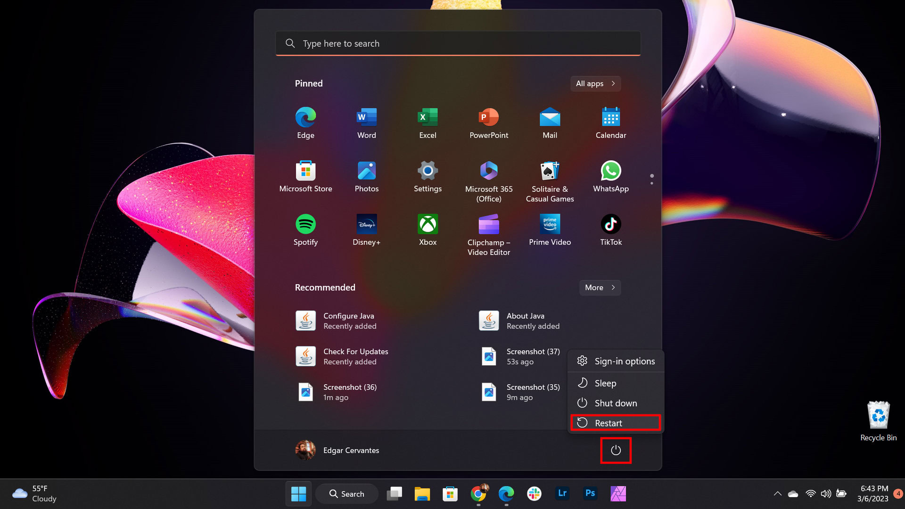Click the Edgar Cervantes account name

351,450
